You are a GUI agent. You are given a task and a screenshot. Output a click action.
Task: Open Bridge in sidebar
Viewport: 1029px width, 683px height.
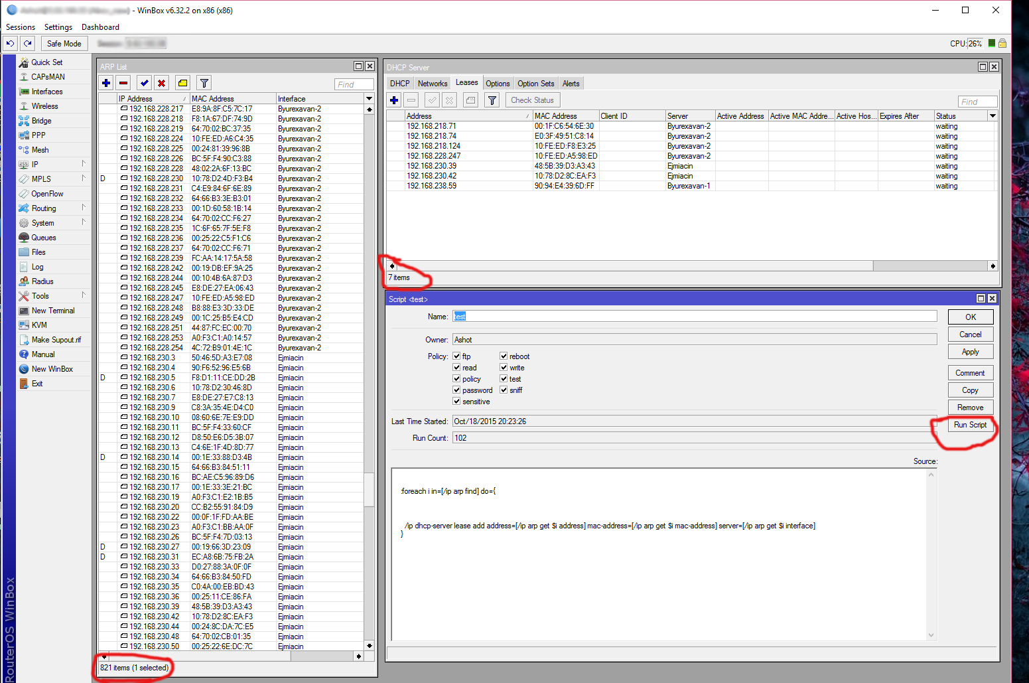[41, 121]
